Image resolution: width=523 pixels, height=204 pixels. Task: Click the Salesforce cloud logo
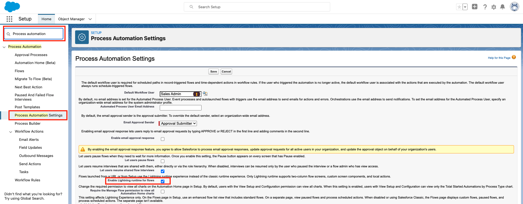pos(12,7)
